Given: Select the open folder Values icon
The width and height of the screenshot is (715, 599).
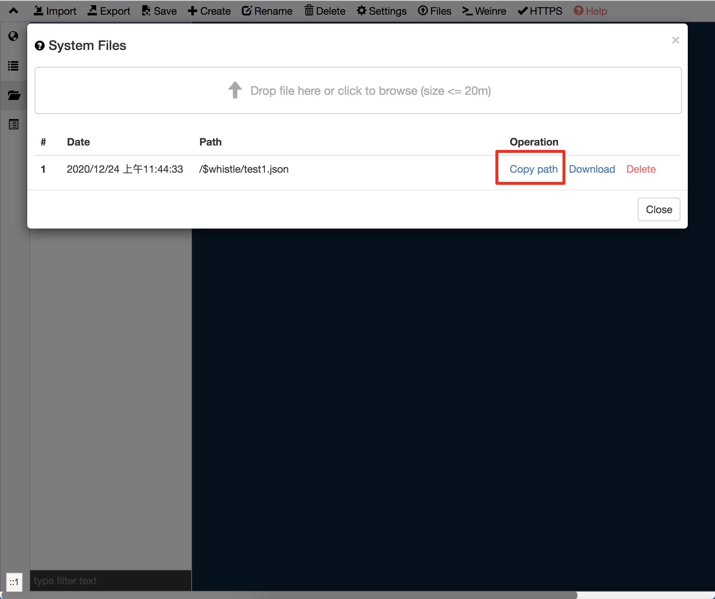Looking at the screenshot, I should click(x=14, y=95).
